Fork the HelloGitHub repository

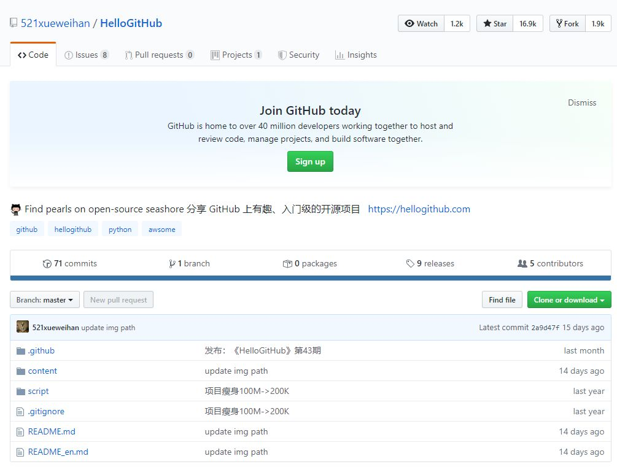click(x=567, y=23)
